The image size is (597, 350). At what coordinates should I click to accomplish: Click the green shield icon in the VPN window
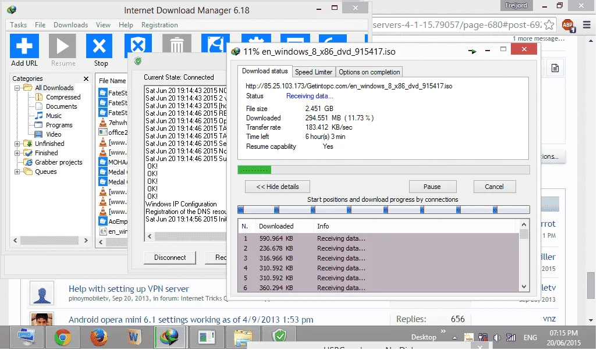138,61
